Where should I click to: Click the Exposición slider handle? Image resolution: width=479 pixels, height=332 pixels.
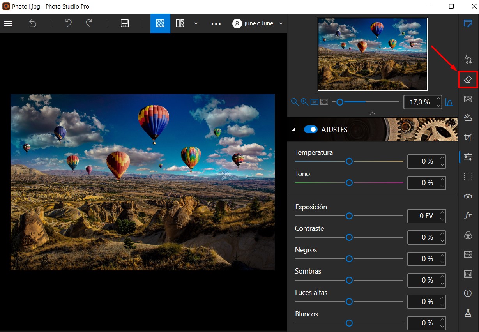349,216
